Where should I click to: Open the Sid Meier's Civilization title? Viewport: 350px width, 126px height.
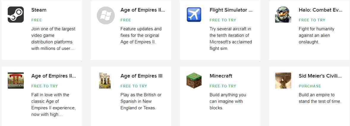point(320,76)
